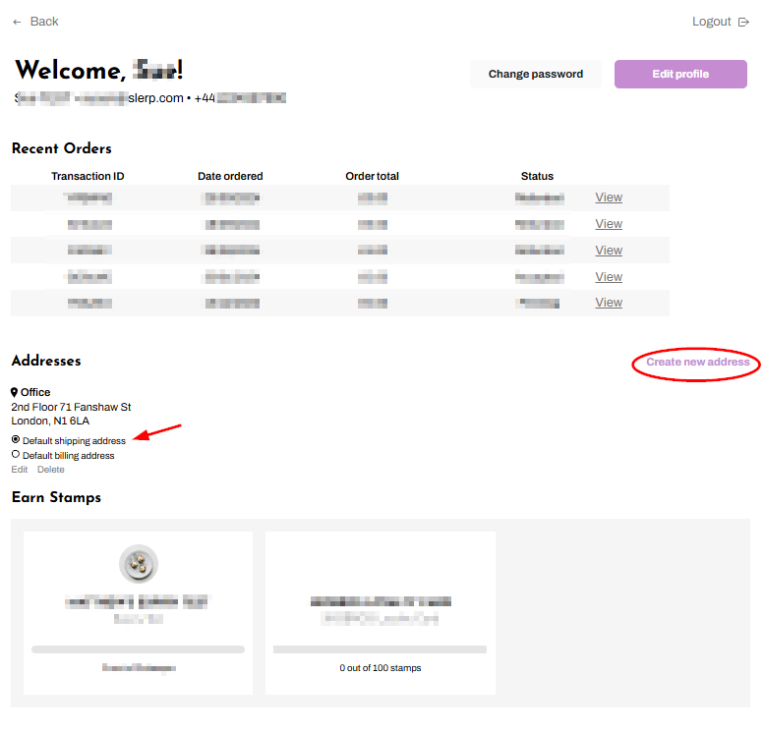Go back using the Back link text
The width and height of the screenshot is (764, 732).
44,22
